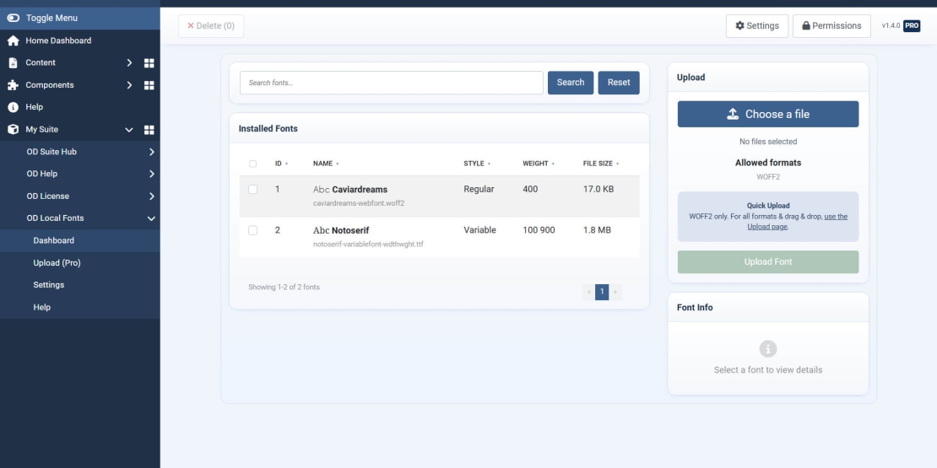Click previous page pagination arrow
This screenshot has width=937, height=468.
click(x=588, y=292)
